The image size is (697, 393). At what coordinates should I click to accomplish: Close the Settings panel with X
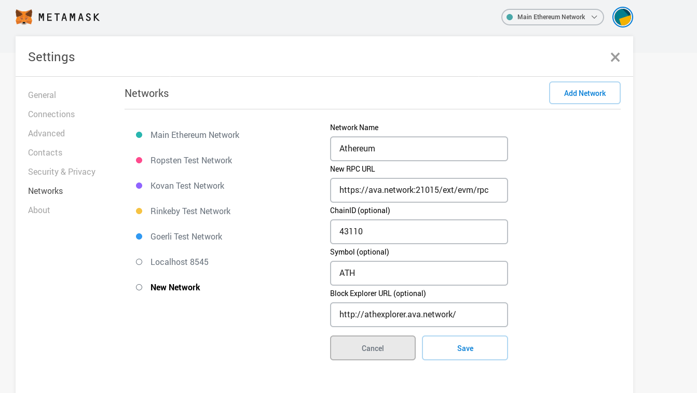pyautogui.click(x=615, y=57)
